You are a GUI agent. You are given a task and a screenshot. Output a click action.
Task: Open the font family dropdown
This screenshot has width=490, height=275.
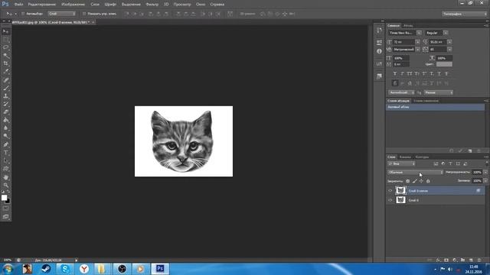coord(419,33)
